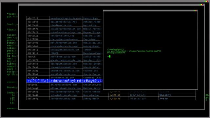This screenshot has width=210, height=118.
Task: Click !ERROR code cell in sbrown row
Action: pos(31,57)
